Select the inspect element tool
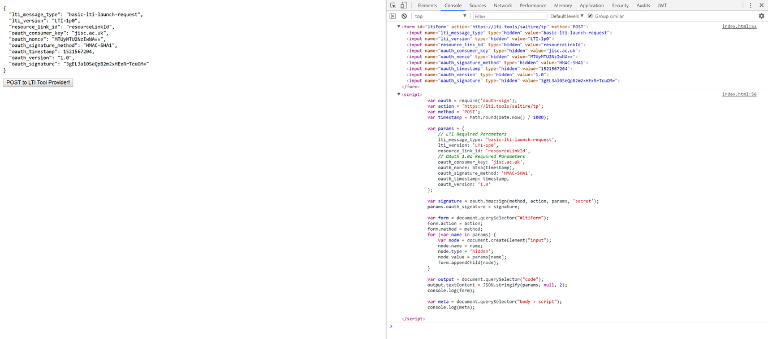The height and width of the screenshot is (339, 768). (392, 5)
